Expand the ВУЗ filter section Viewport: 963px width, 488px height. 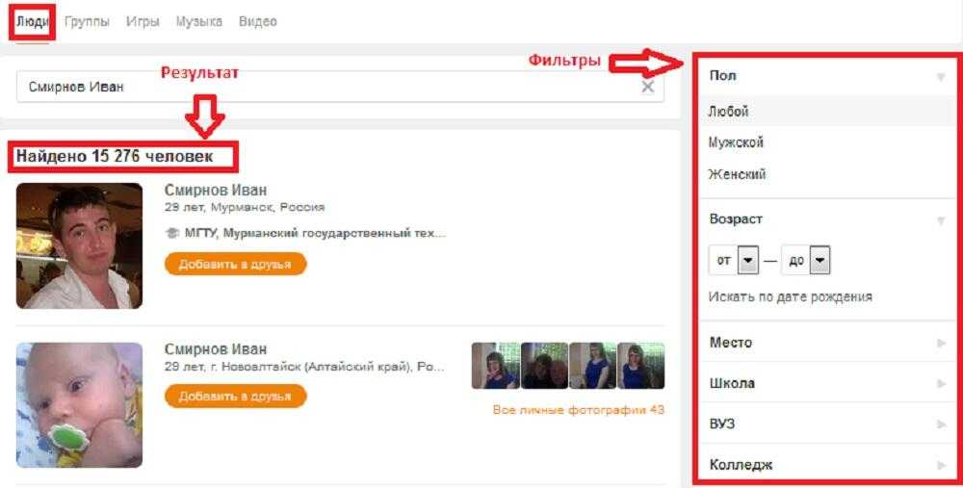point(827,424)
